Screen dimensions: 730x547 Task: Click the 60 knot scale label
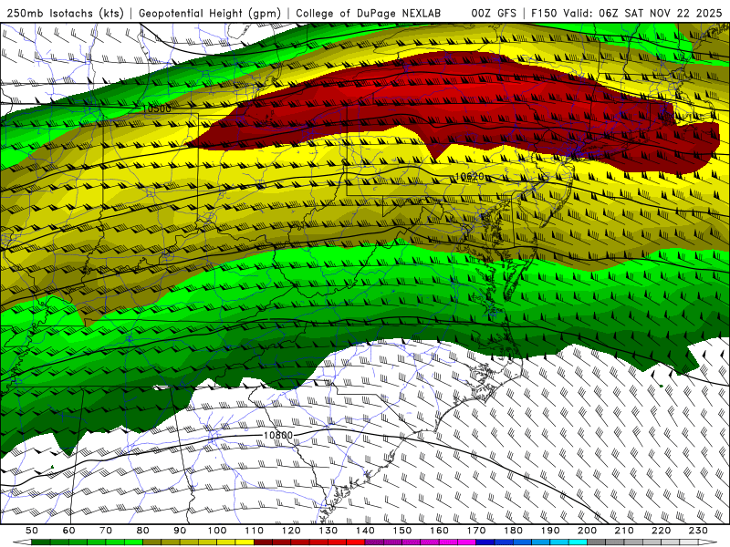[x=69, y=531]
